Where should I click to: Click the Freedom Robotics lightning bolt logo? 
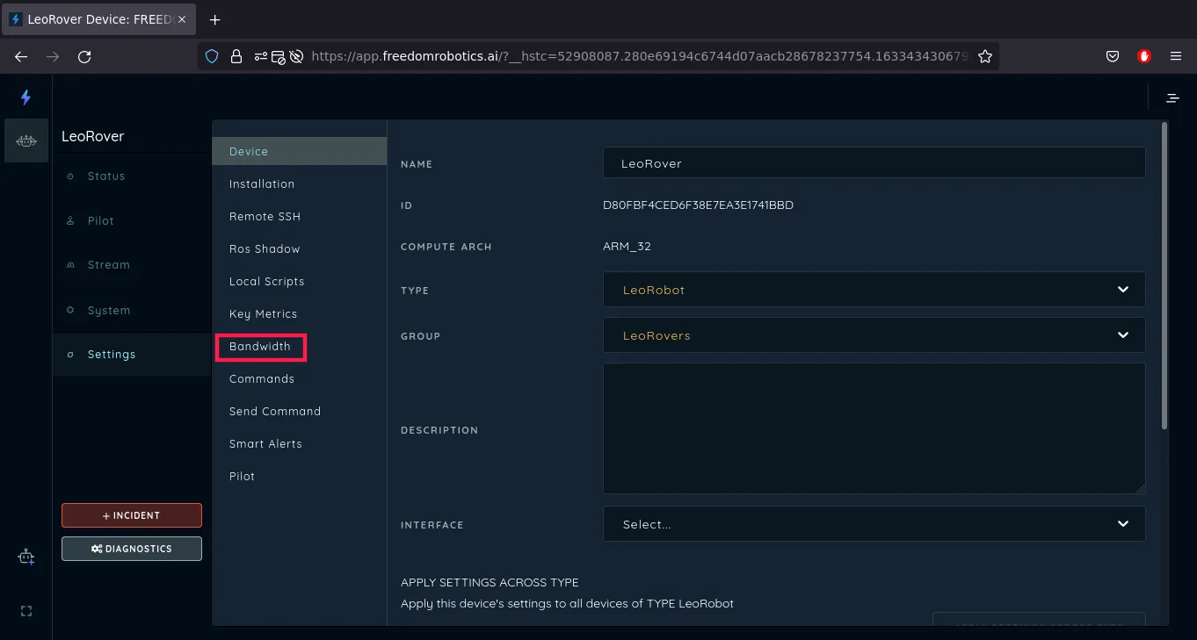point(25,97)
